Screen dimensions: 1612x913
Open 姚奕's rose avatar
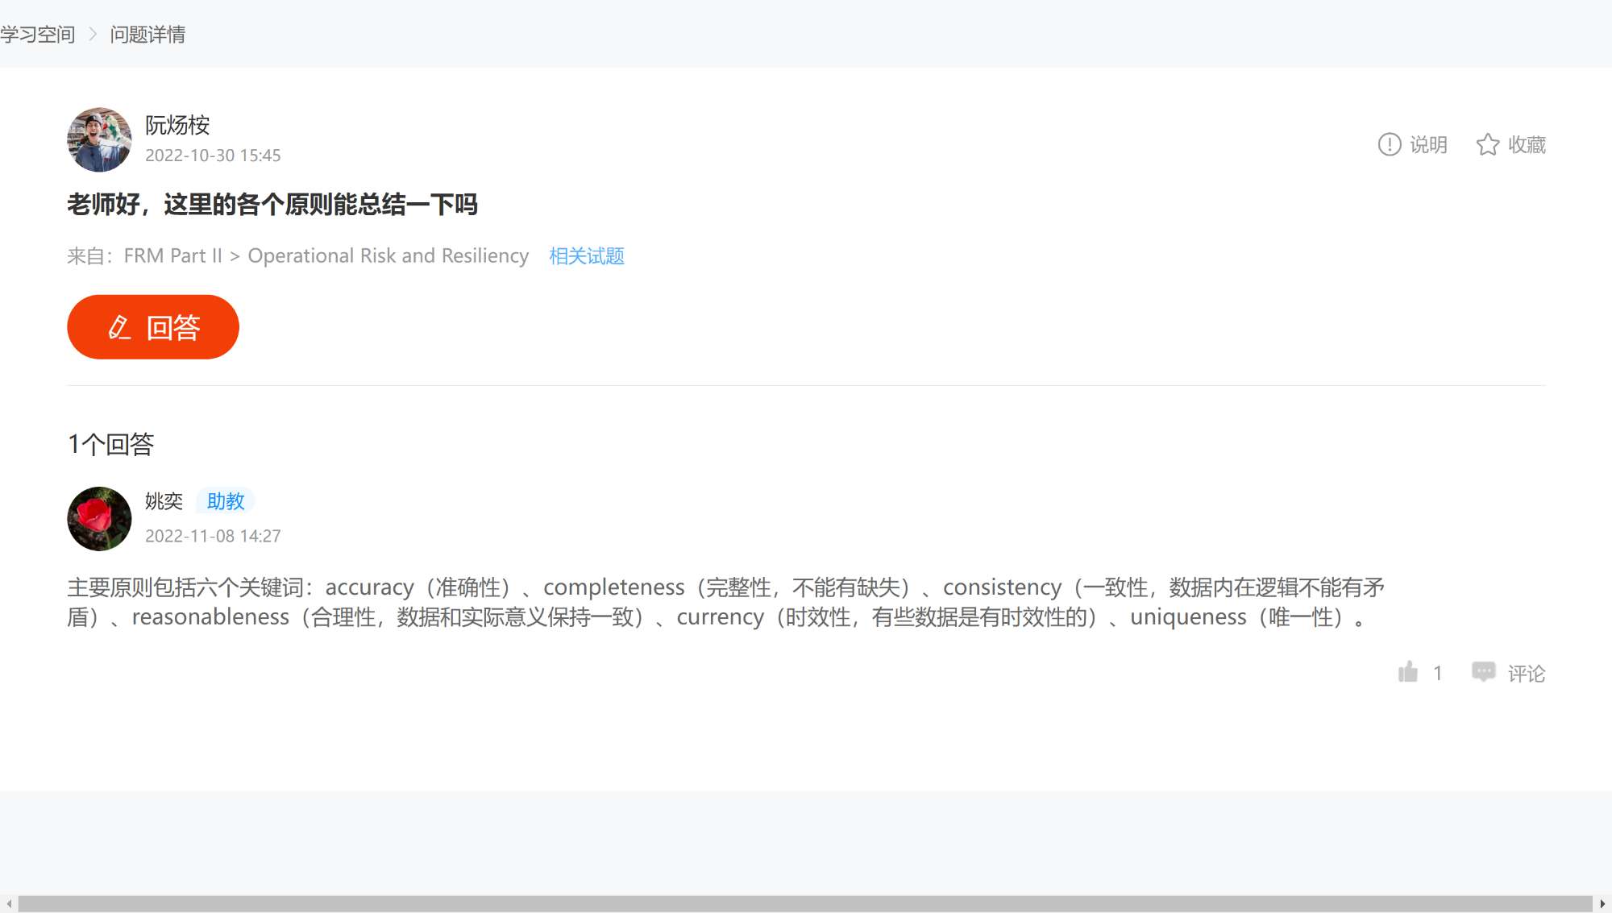[99, 519]
